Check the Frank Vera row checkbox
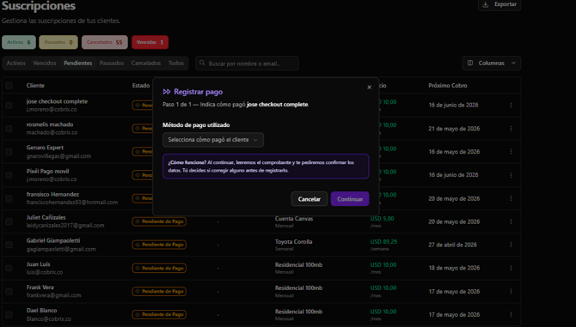Image resolution: width=576 pixels, height=327 pixels. 9,292
